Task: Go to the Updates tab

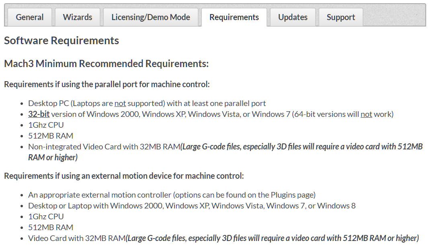Action: 293,17
